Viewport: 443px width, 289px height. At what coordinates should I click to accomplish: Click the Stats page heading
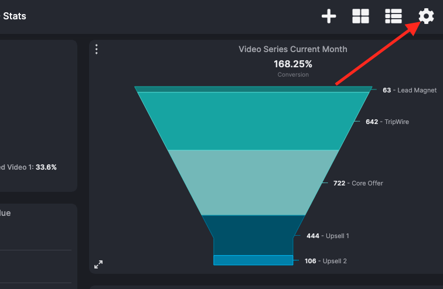pyautogui.click(x=14, y=16)
